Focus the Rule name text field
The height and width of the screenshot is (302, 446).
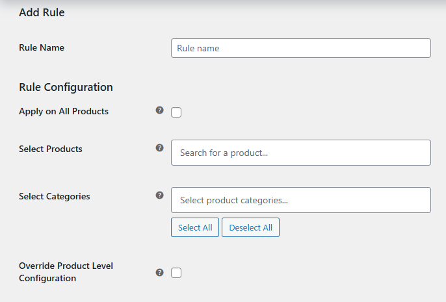300,48
